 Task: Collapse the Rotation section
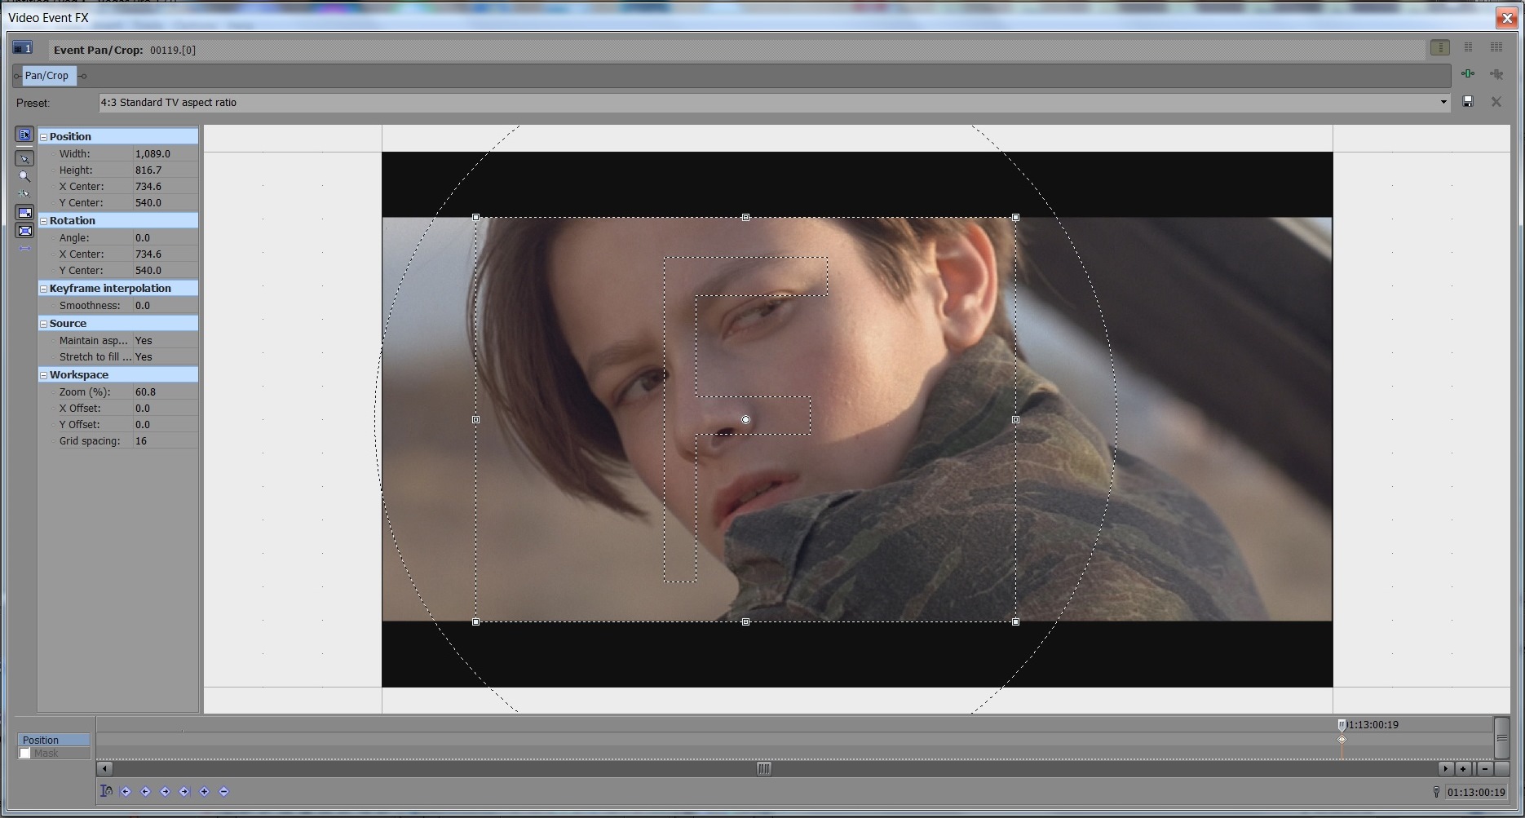click(43, 221)
